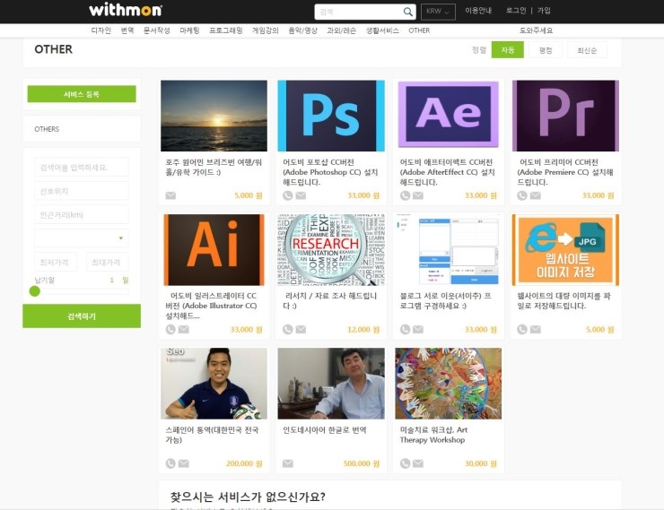Click the 로그인 link
Screen dimensions: 664x510
click(516, 11)
